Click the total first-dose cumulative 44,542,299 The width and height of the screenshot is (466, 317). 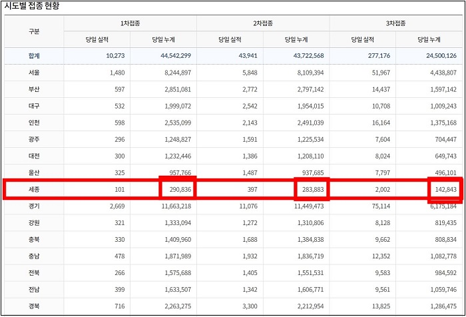(x=176, y=56)
